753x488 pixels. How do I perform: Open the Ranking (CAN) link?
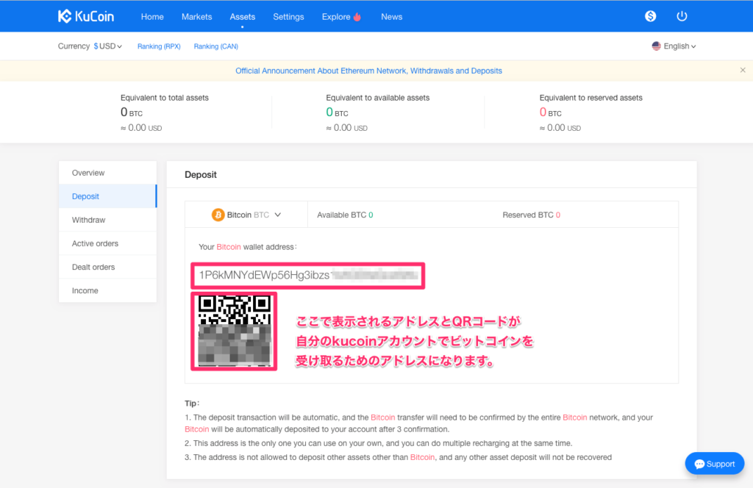[216, 46]
